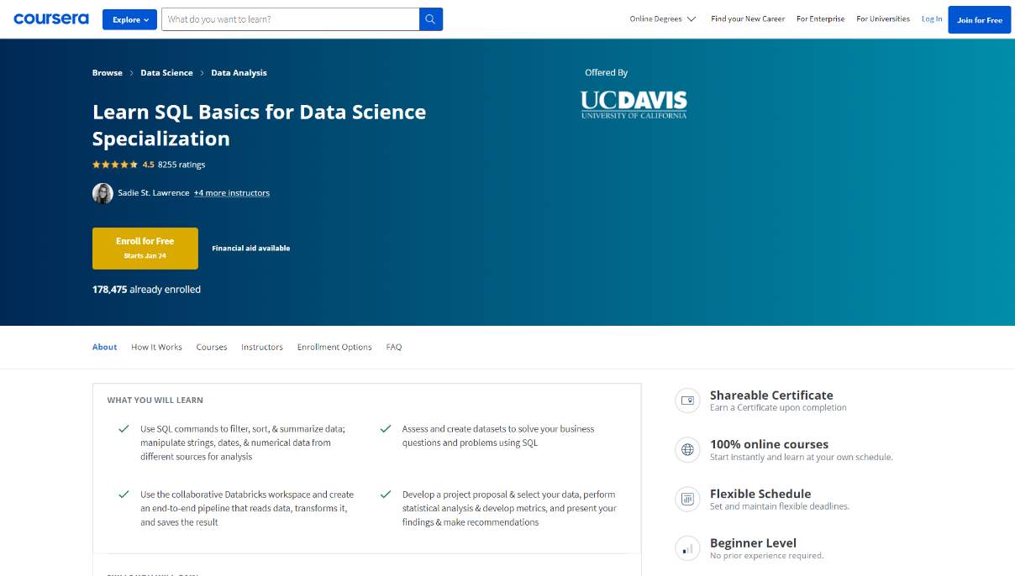Viewport: 1015px width, 576px height.
Task: Click Sadie St. Lawrence's profile photo
Action: 103,193
